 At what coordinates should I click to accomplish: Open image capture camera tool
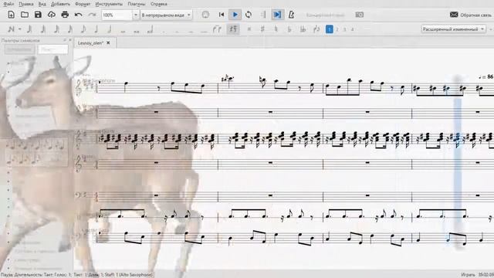[359, 15]
